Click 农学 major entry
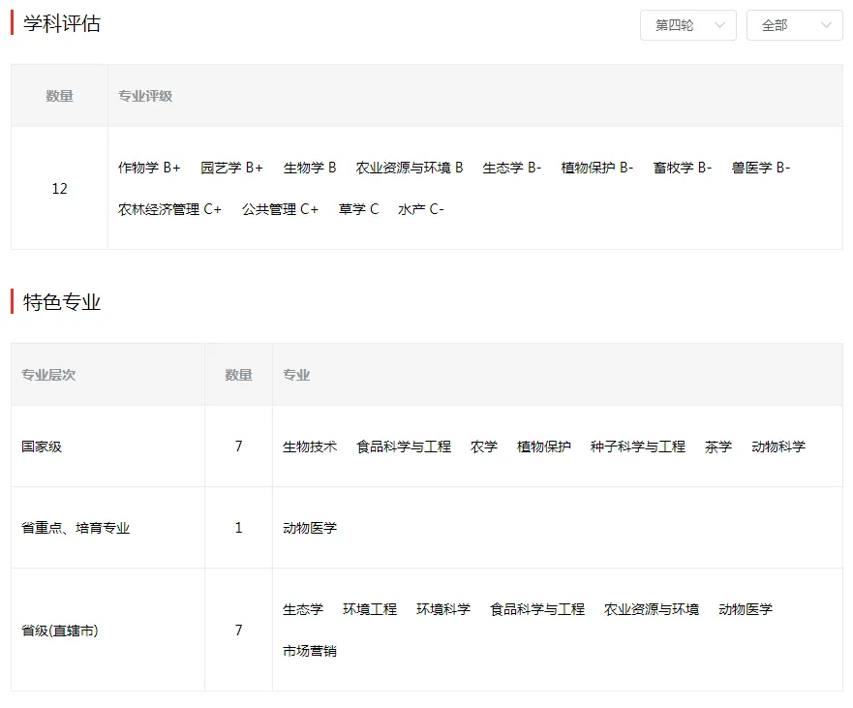This screenshot has width=853, height=708. [484, 446]
